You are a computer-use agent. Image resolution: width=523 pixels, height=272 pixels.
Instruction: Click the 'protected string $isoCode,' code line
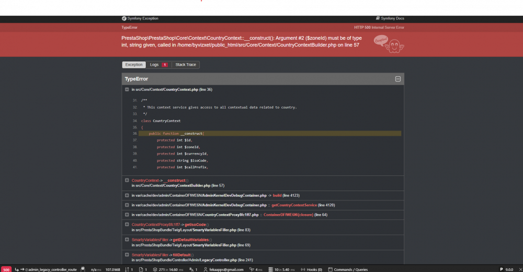click(x=183, y=160)
